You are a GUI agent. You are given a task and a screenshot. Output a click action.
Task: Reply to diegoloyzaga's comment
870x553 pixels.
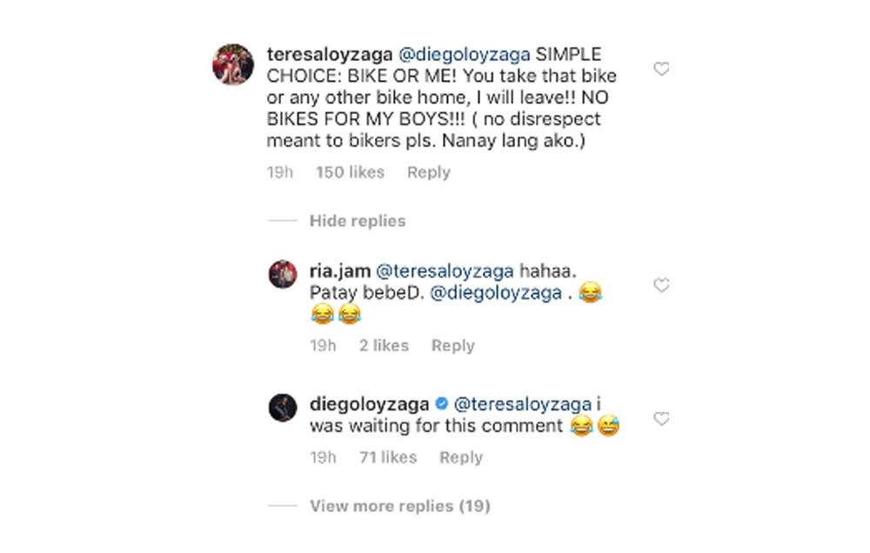[460, 457]
